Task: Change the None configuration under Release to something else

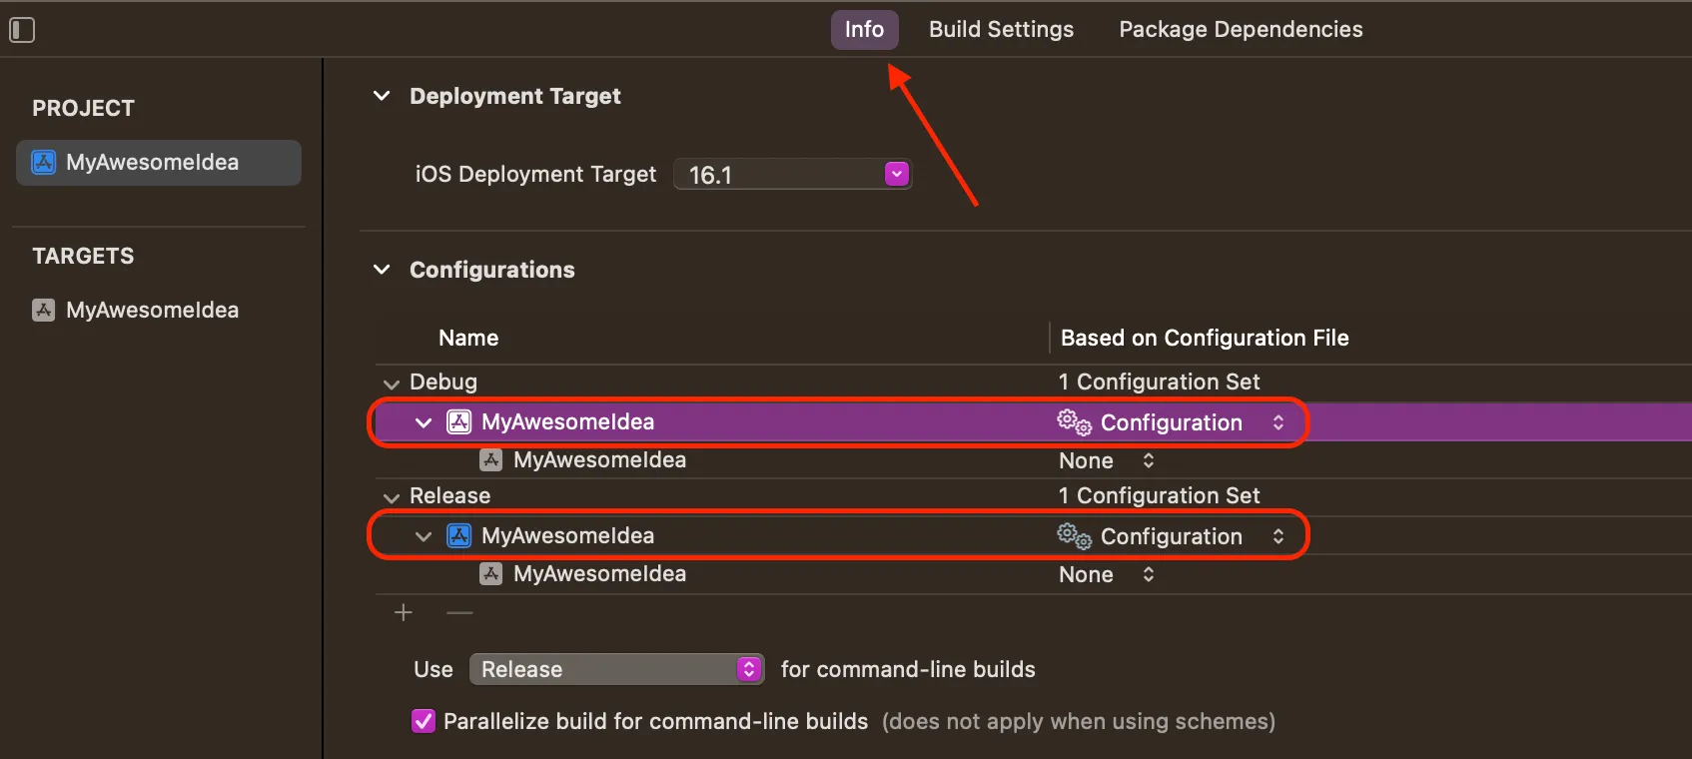Action: tap(1107, 574)
